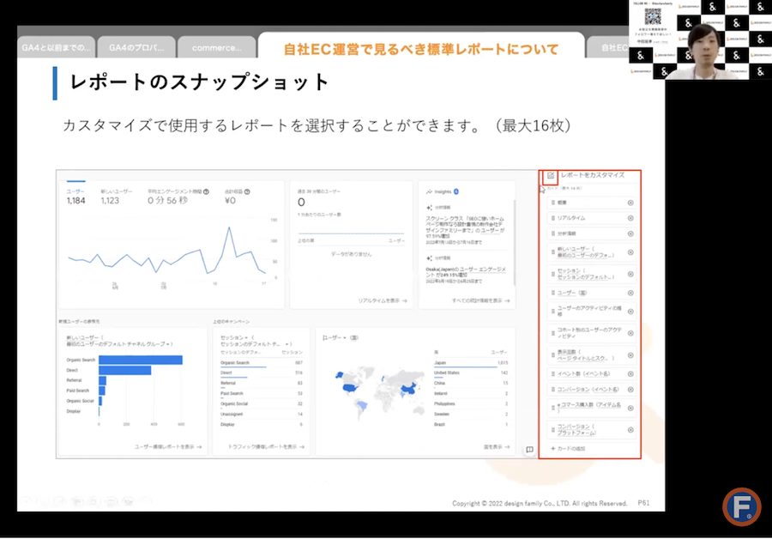772x539 pixels.
Task: Remove the コンバージョン (イベント名) card
Action: point(630,390)
